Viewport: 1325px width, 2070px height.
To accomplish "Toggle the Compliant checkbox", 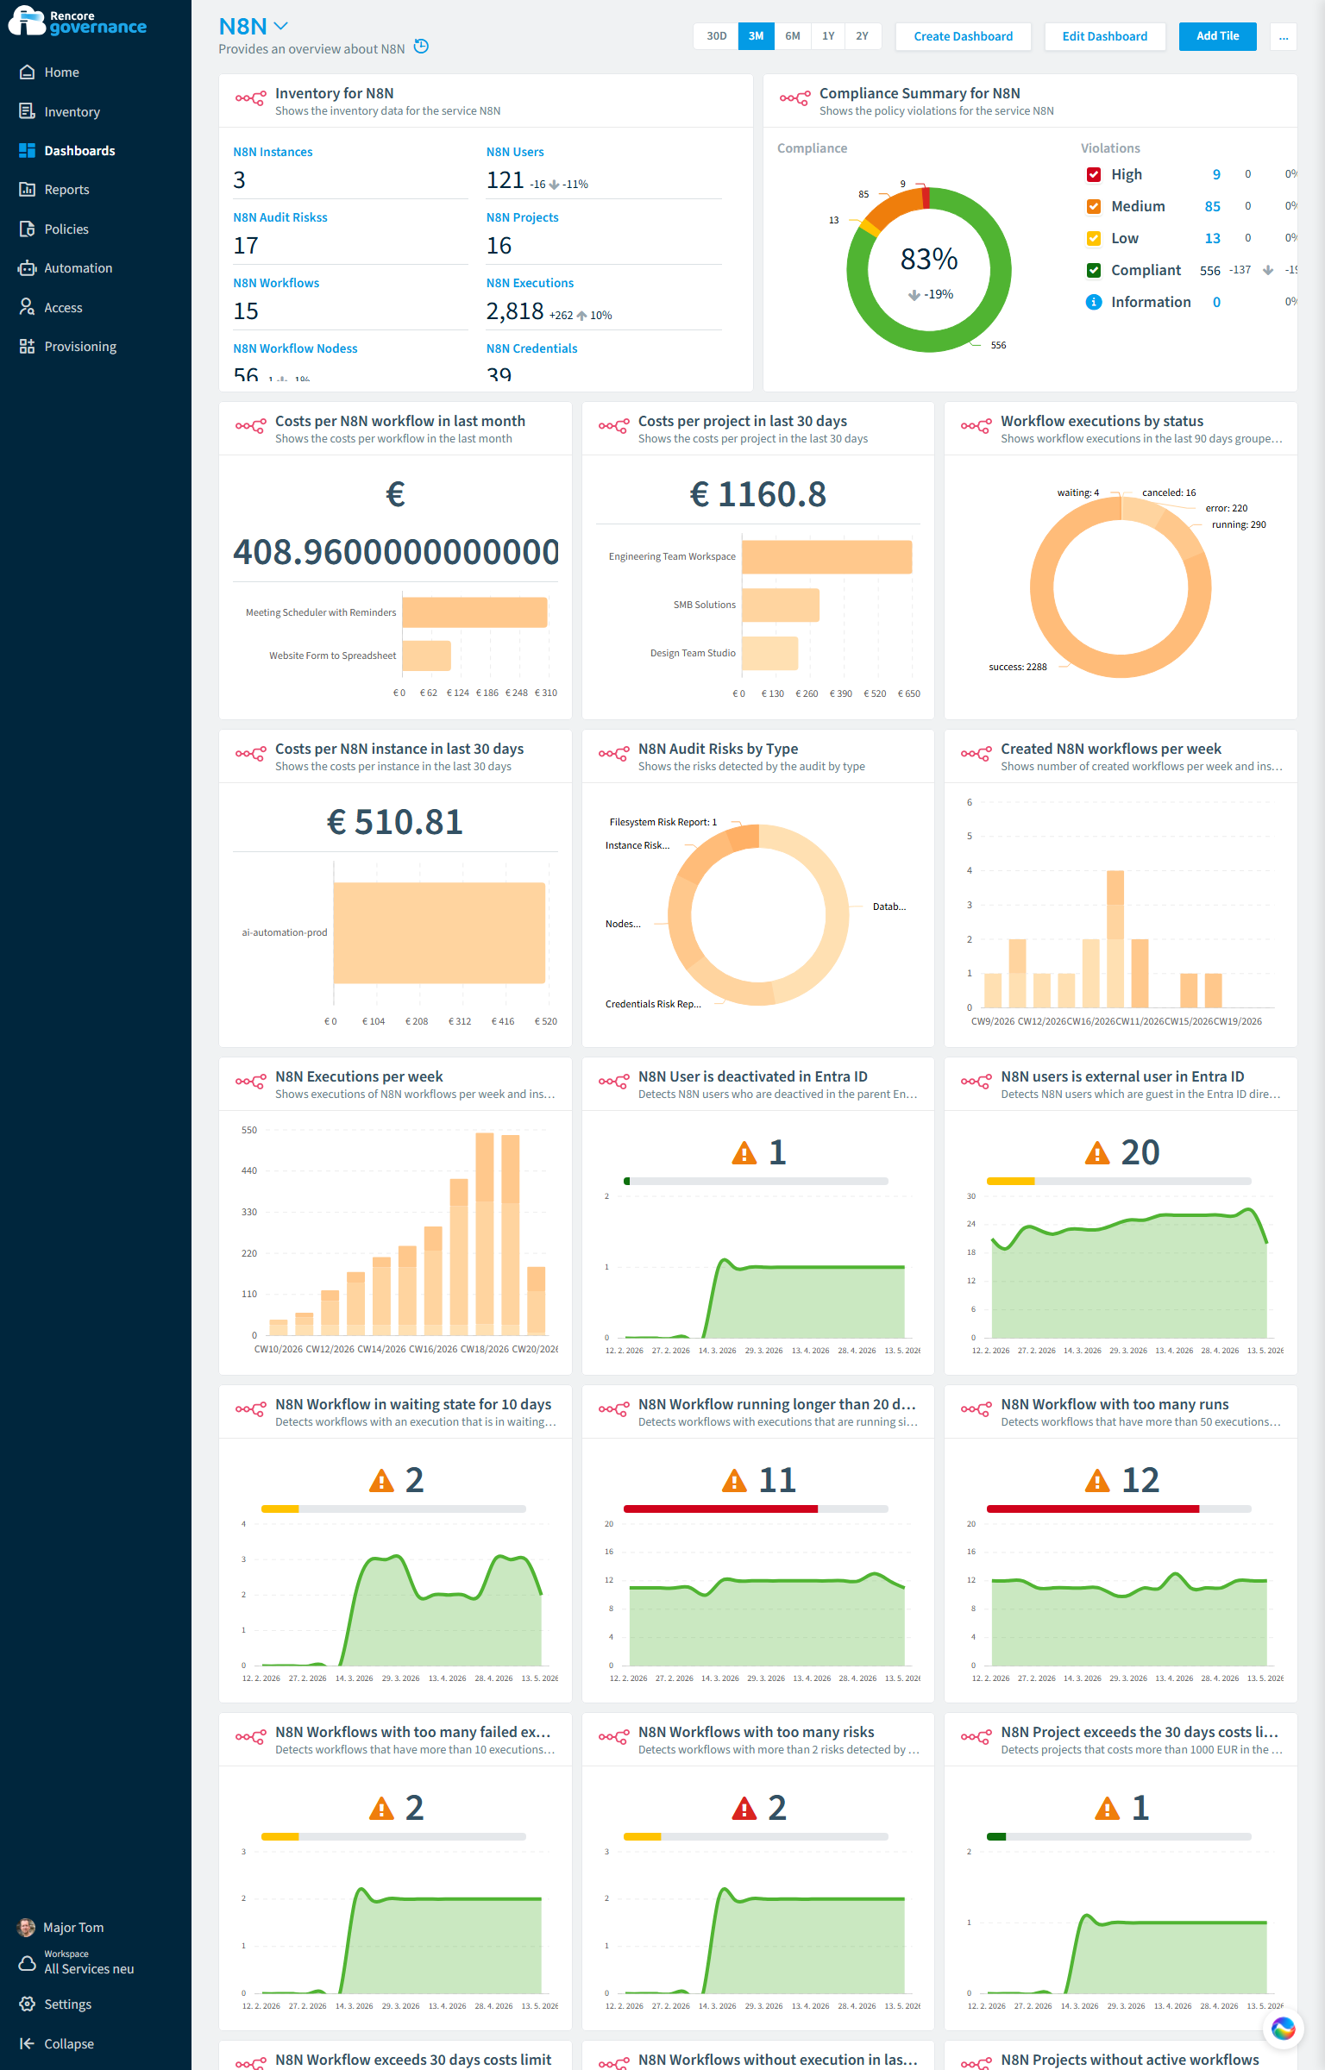I will coord(1093,270).
